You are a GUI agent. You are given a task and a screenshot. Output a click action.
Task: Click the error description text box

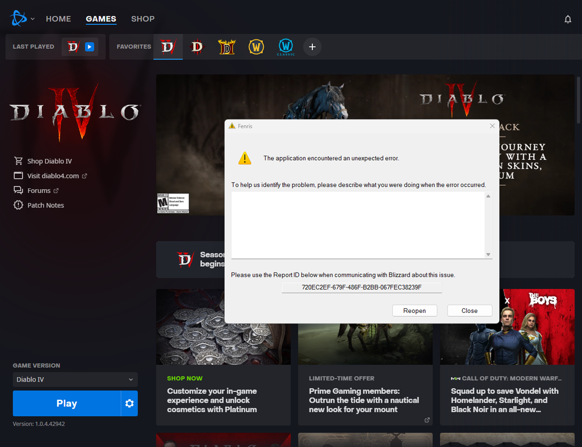pos(358,225)
